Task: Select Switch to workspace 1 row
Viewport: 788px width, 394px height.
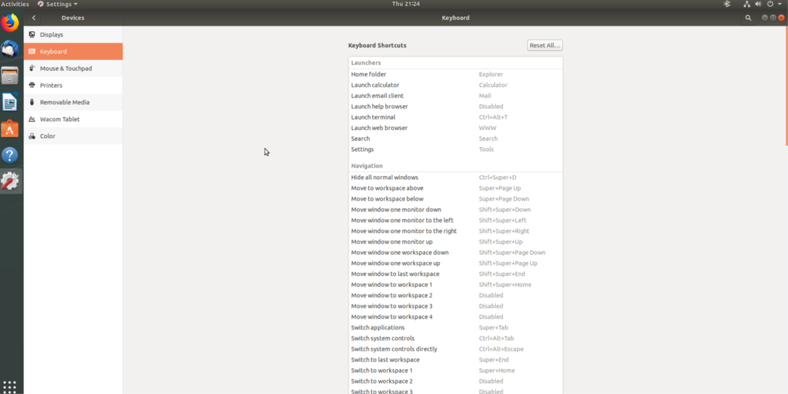Action: 455,370
